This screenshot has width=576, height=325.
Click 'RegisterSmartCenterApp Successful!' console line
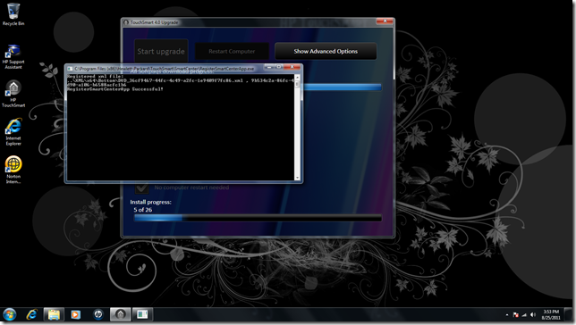(115, 89)
